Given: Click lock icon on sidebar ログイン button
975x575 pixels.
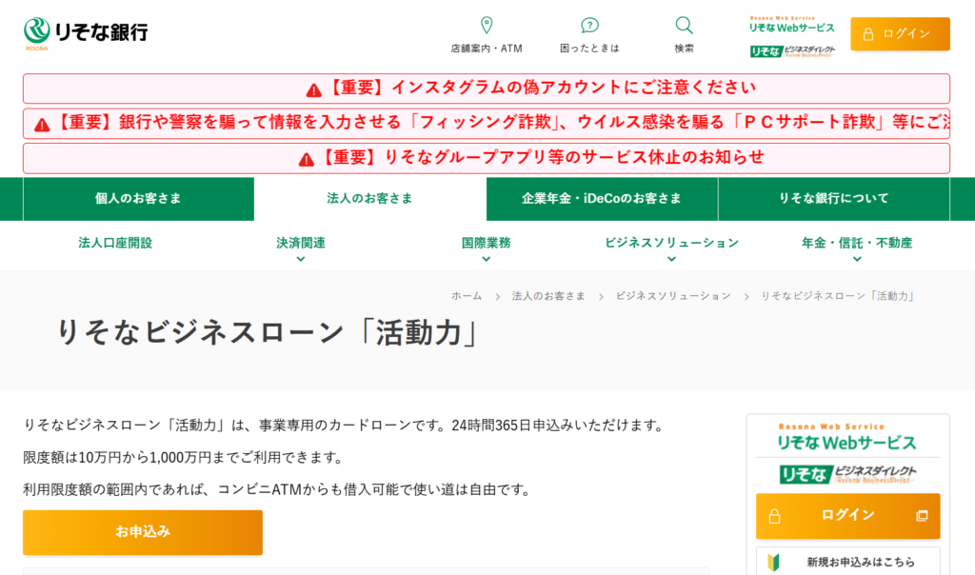Looking at the screenshot, I should (x=774, y=517).
